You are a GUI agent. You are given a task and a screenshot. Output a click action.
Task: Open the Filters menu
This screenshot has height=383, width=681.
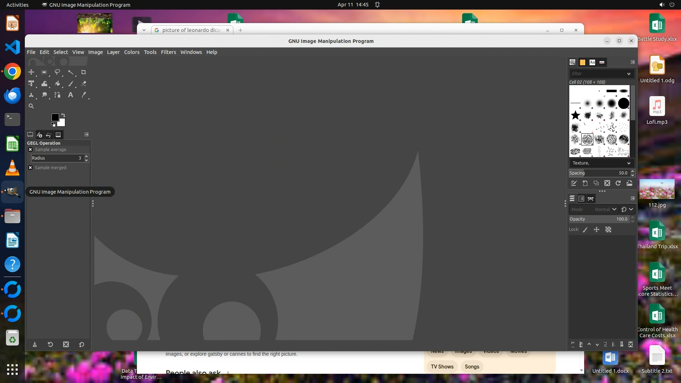click(168, 52)
